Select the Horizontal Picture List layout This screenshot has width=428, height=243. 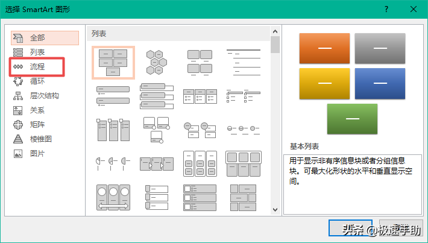[244, 163]
